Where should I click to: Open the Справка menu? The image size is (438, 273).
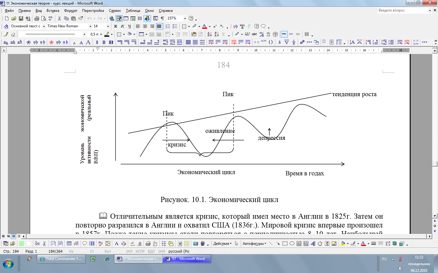(166, 11)
